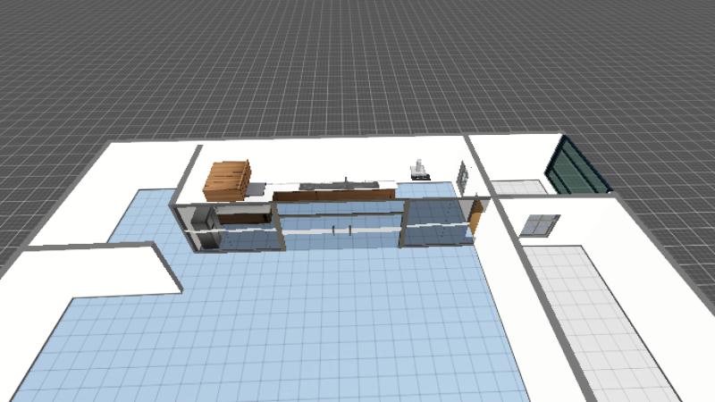This screenshot has width=715, height=402.
Task: Click the gray stovetop beside wooden cabinet
Action: [x=257, y=188]
